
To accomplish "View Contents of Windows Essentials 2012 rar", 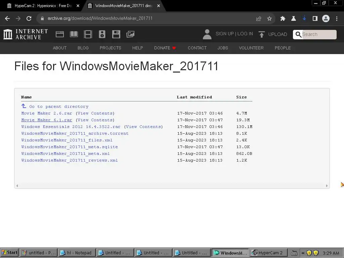I will (x=143, y=127).
